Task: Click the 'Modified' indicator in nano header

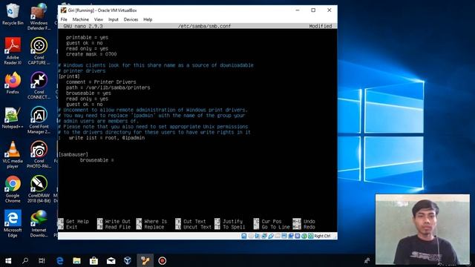Action: click(x=321, y=27)
